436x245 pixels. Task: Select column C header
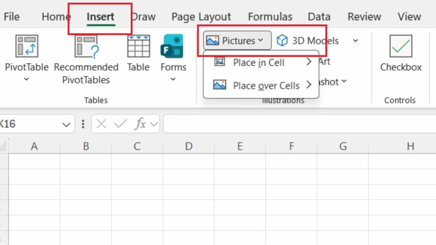coord(137,146)
